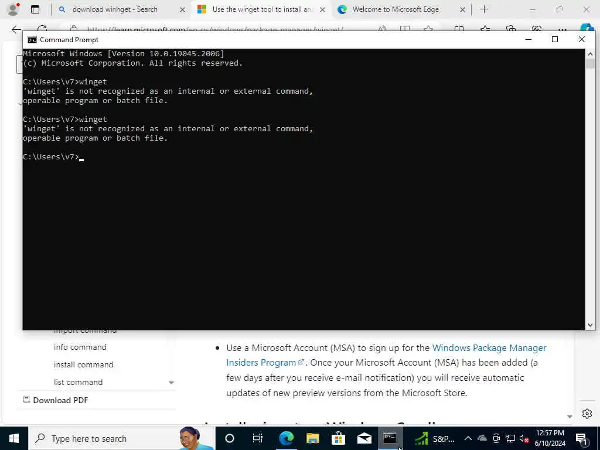The image size is (600, 450).
Task: Close the Command Prompt window
Action: pyautogui.click(x=582, y=39)
